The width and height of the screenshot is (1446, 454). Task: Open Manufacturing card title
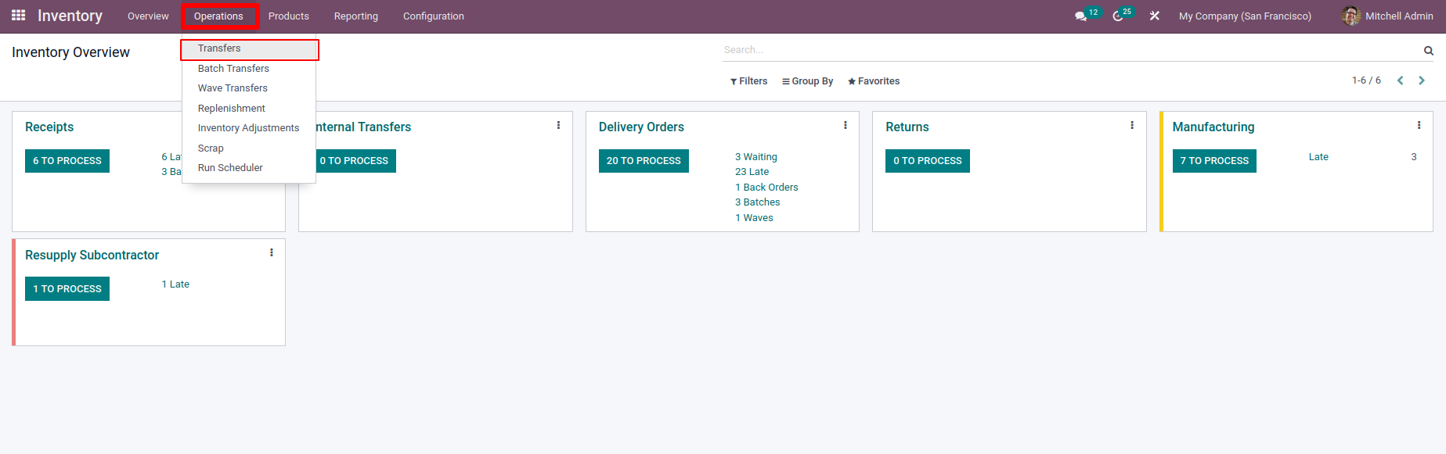click(x=1213, y=127)
